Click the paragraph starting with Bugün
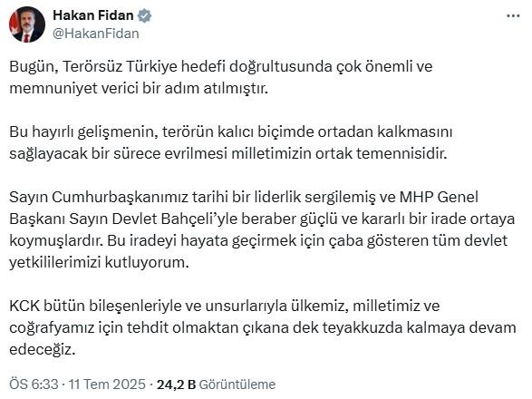Viewport: 532px width, 399px height. tap(221, 77)
